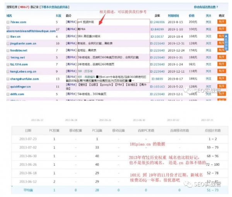Open the jingdianhr.com.cn domain link
This screenshot has height=197, width=232.
[x=23, y=43]
